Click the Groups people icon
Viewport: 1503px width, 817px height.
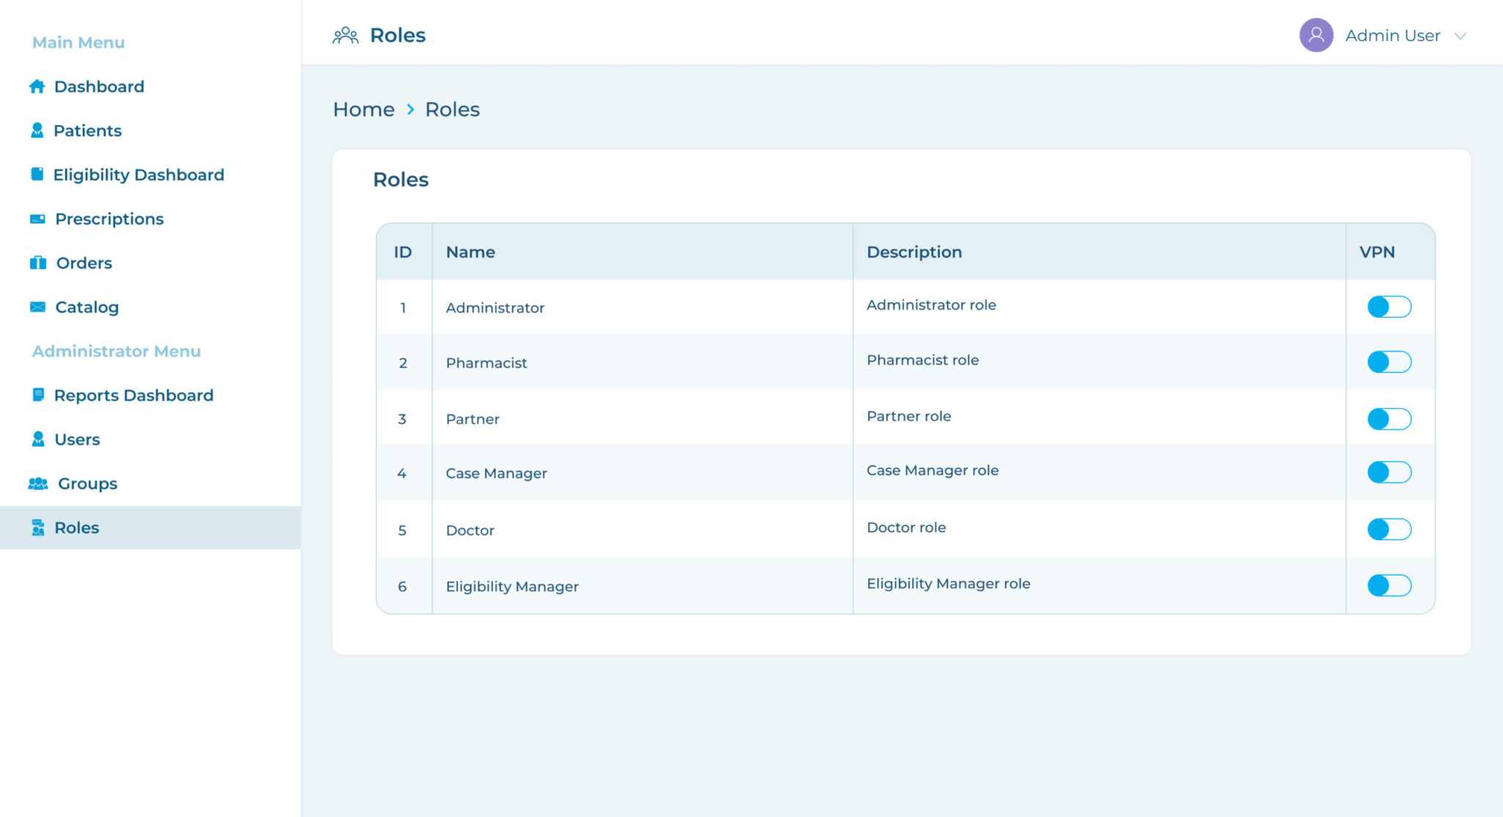38,483
